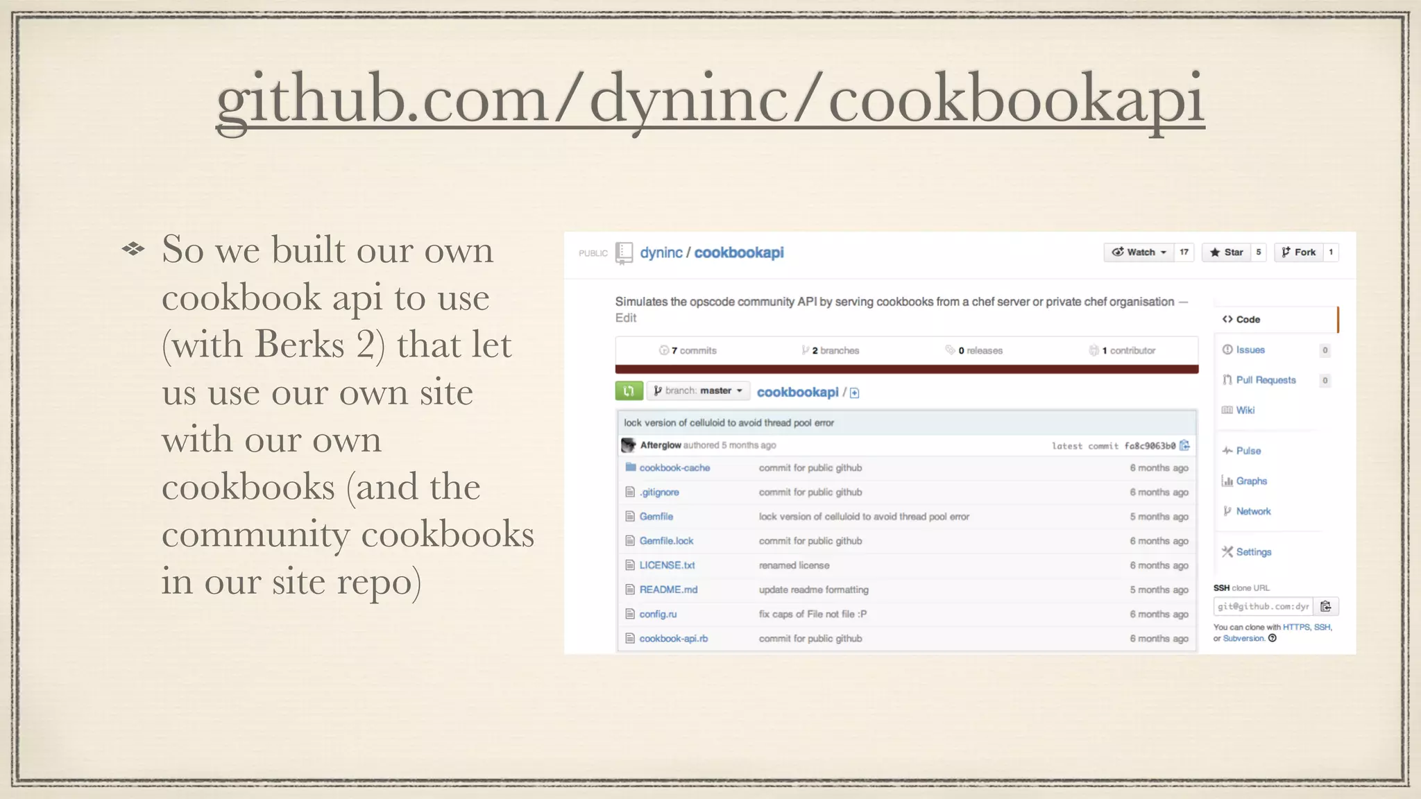View the 1 fork count

[1331, 252]
